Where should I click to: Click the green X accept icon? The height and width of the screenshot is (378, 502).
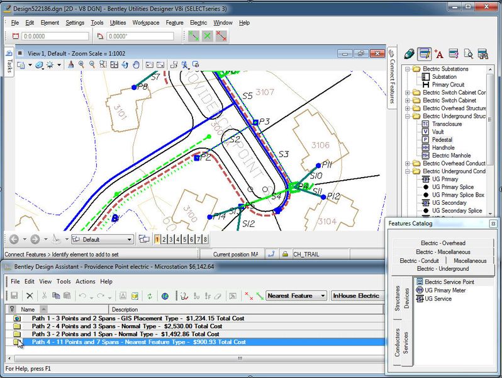[x=207, y=37]
